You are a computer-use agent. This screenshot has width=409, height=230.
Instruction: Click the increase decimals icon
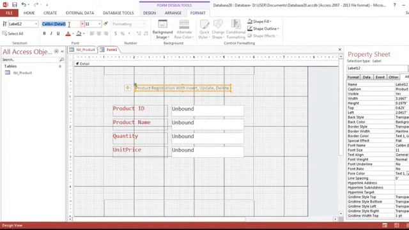click(139, 33)
